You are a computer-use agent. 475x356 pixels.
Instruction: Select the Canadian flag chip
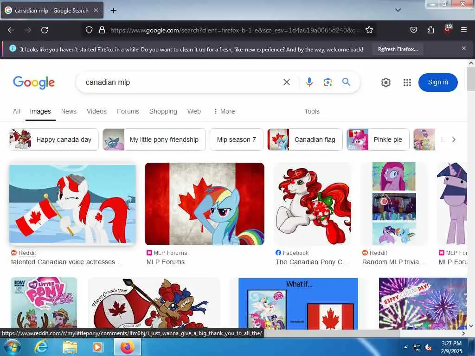pos(305,140)
